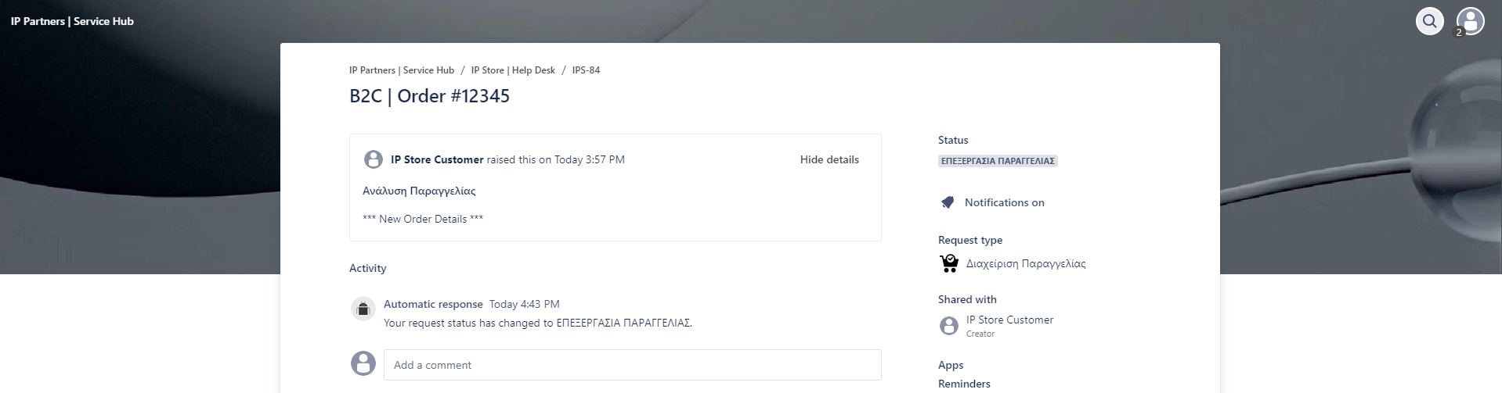Open the user profile avatar menu
1502x393 pixels.
(x=1470, y=21)
